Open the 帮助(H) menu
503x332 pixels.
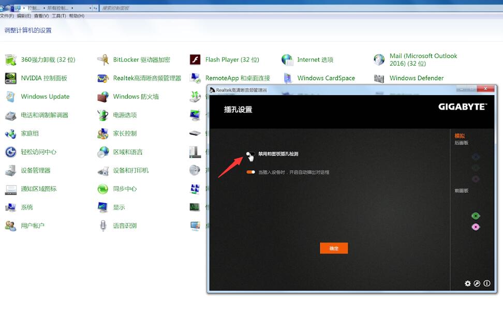tap(77, 16)
